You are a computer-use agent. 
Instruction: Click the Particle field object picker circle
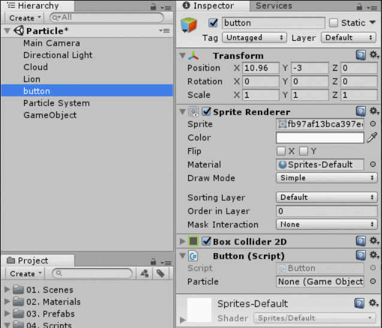click(x=373, y=281)
